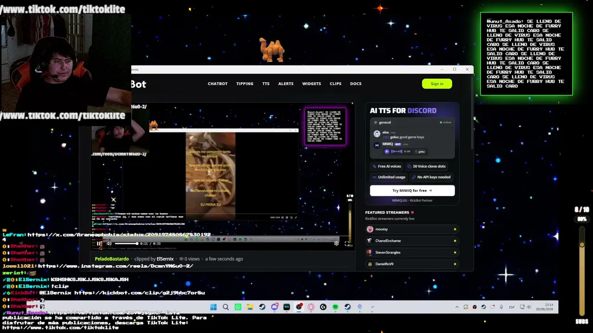Open the black waveform app taskbar icon

click(x=286, y=307)
